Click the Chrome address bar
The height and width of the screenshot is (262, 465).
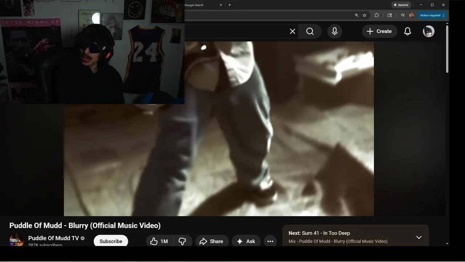[269, 15]
